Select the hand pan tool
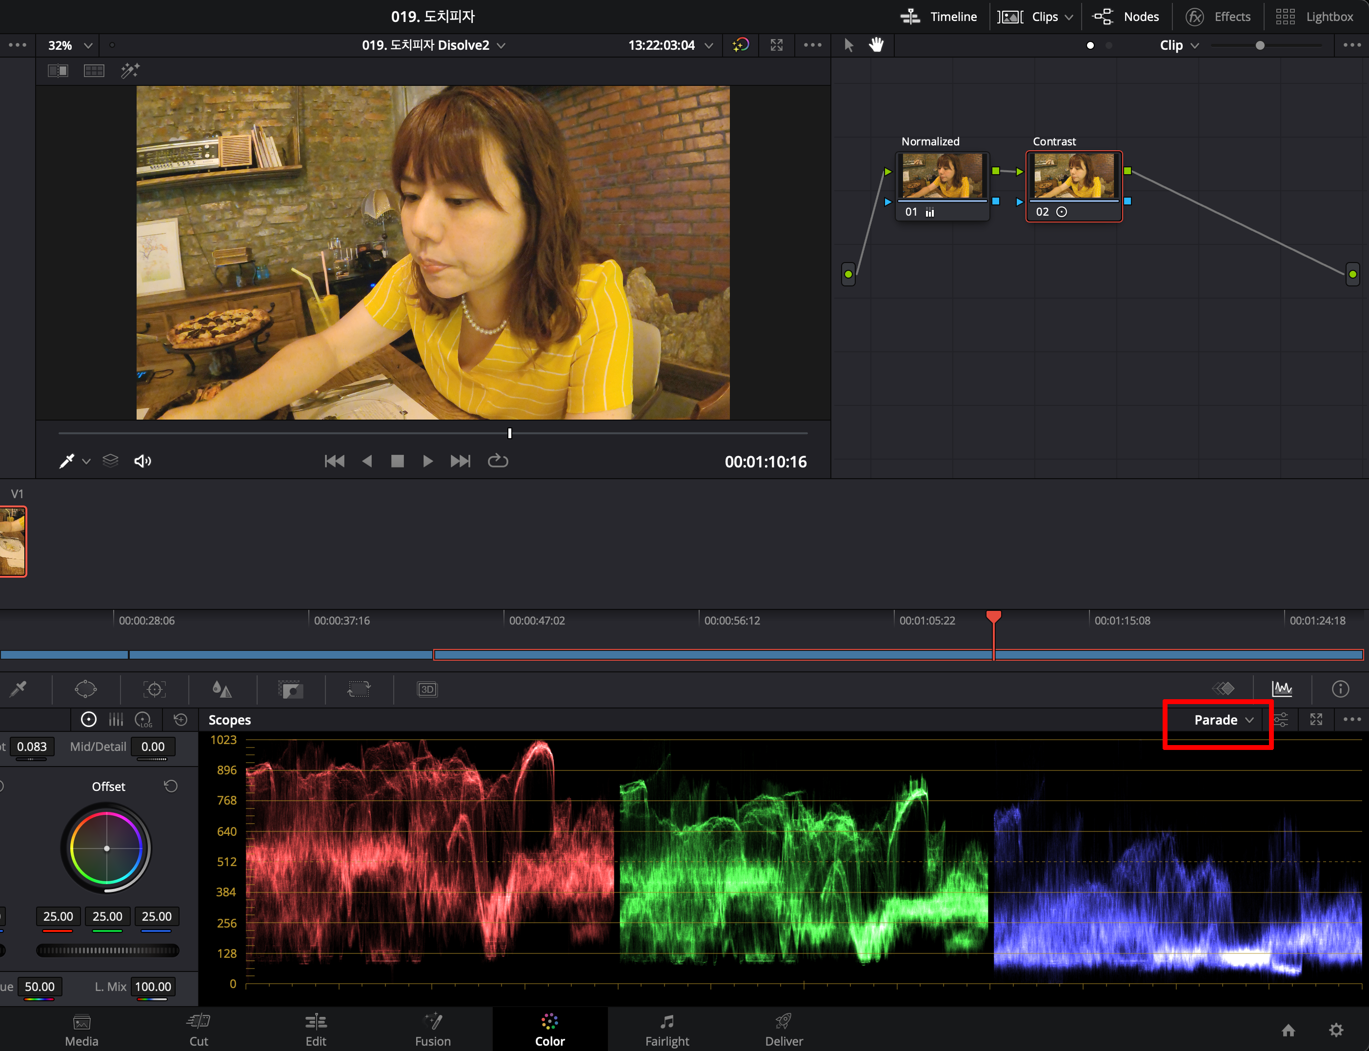1369x1051 pixels. pos(876,45)
